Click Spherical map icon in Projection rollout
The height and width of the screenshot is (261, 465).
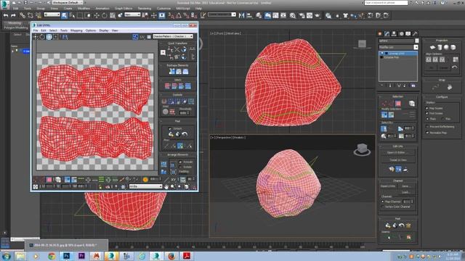[x=446, y=47]
